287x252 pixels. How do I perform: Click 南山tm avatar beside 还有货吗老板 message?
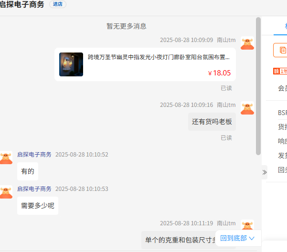pyautogui.click(x=247, y=108)
